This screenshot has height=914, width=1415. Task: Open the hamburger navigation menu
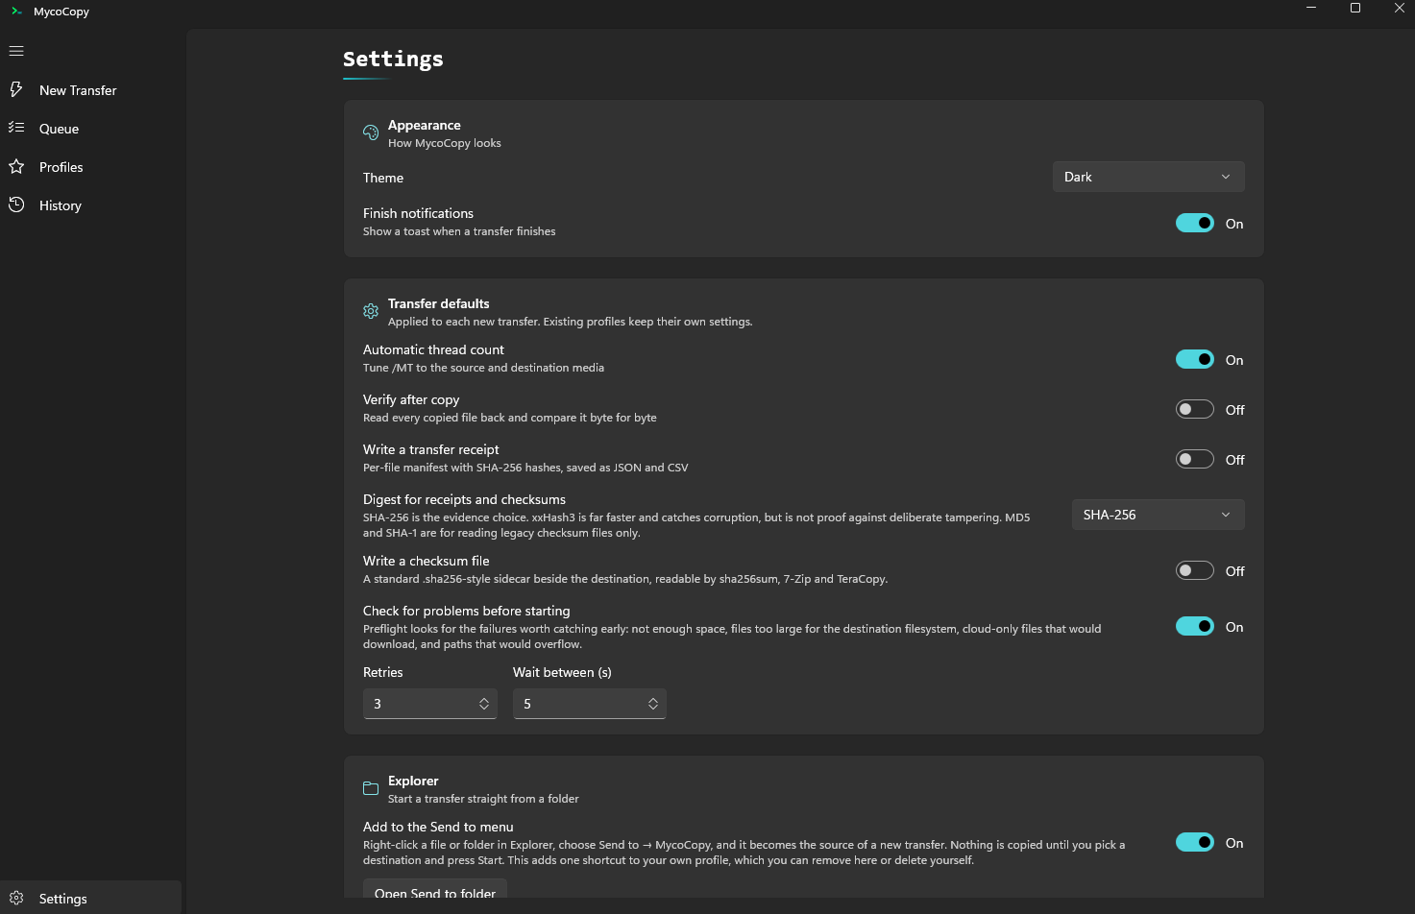[x=16, y=51]
